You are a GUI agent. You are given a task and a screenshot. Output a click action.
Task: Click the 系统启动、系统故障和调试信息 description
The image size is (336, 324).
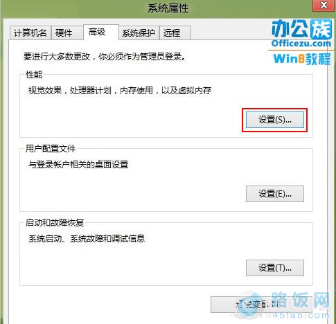pyautogui.click(x=87, y=238)
